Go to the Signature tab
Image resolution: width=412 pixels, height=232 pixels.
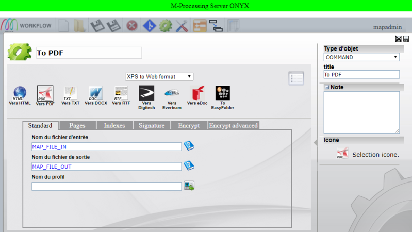click(x=152, y=125)
